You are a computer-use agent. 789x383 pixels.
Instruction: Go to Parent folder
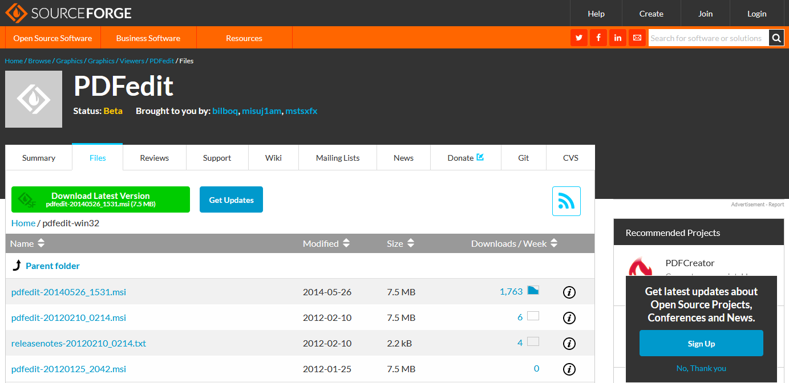tap(52, 266)
